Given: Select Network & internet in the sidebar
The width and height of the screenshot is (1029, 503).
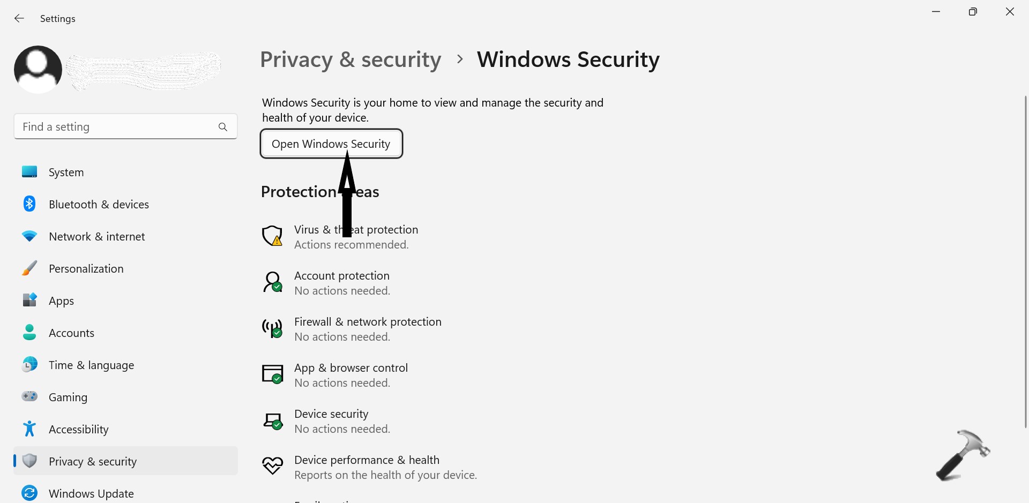Looking at the screenshot, I should click(x=96, y=237).
